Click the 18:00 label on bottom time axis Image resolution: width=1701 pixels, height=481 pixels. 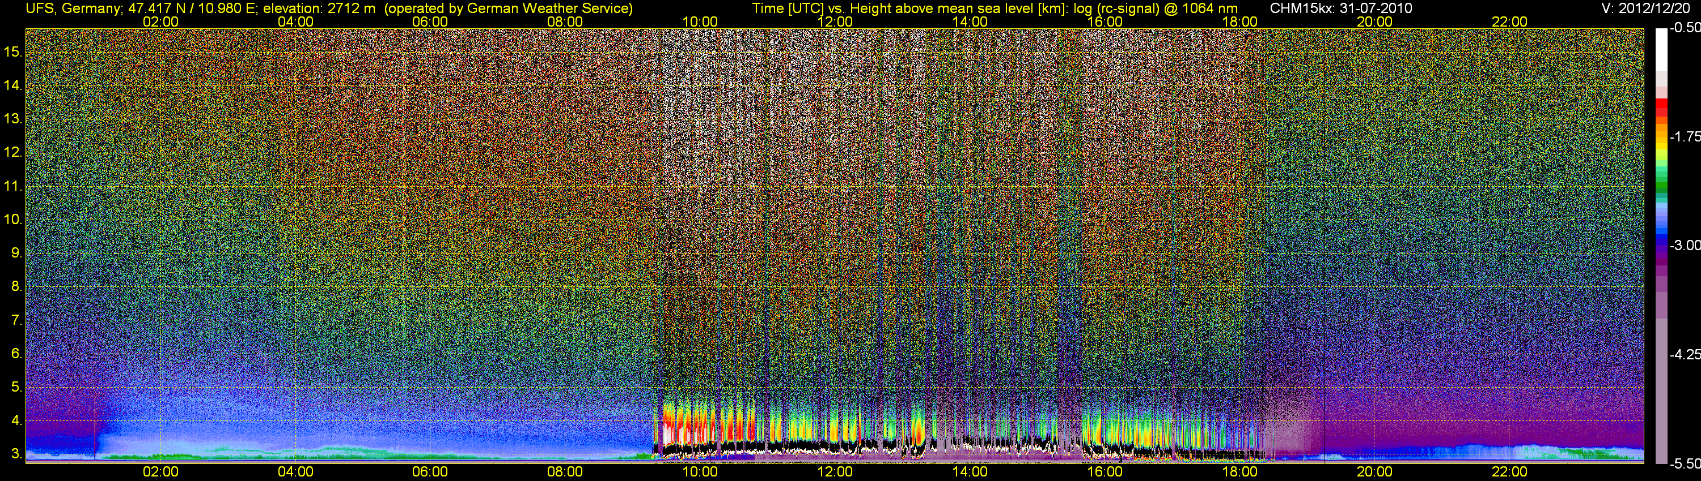[x=1239, y=472]
